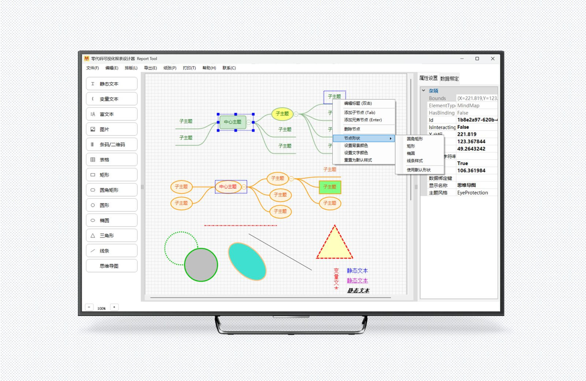Viewport: 586px width, 381px height.
Task: Pick the 线条 line drawing tool
Action: tap(111, 251)
